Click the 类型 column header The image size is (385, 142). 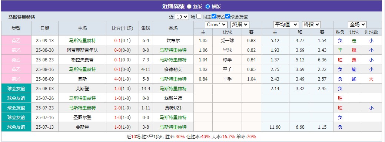coord(16,28)
